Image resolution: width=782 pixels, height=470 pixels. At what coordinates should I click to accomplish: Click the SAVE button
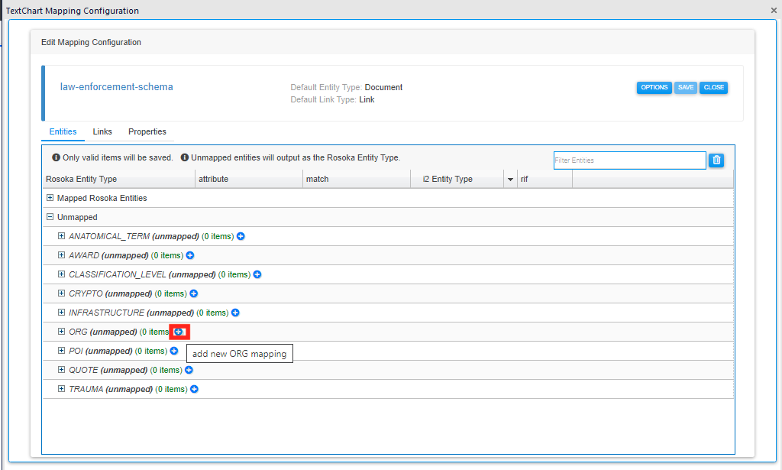[x=686, y=87]
